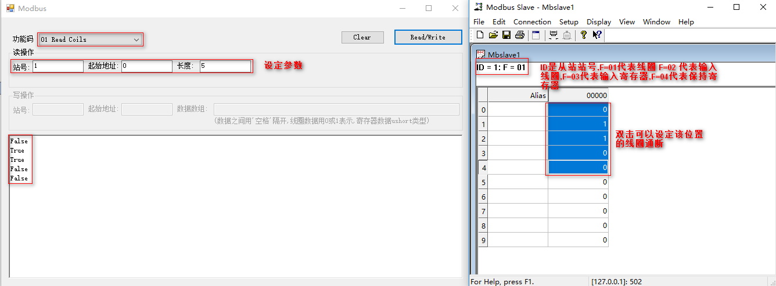
Task: Maximize the Modbus Slave window
Action: [x=737, y=7]
